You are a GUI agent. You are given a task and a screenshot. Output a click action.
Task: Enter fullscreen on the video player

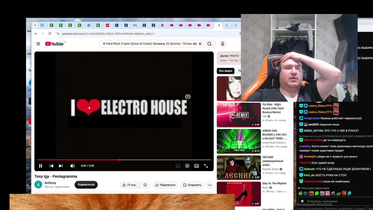(206, 166)
